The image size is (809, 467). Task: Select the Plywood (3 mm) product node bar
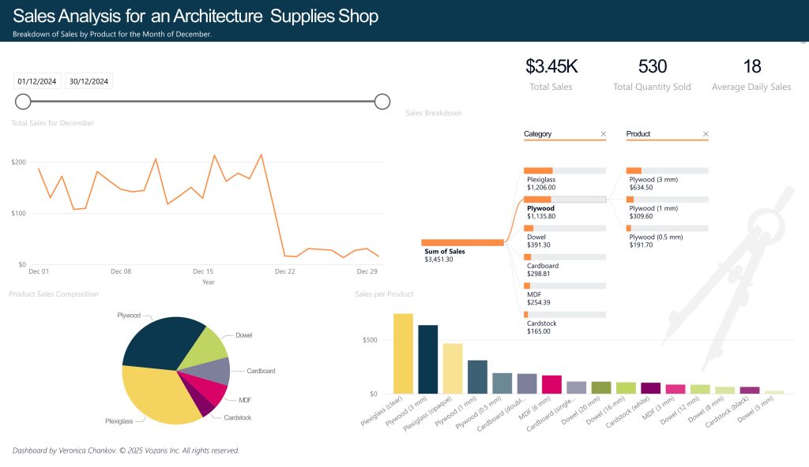667,170
